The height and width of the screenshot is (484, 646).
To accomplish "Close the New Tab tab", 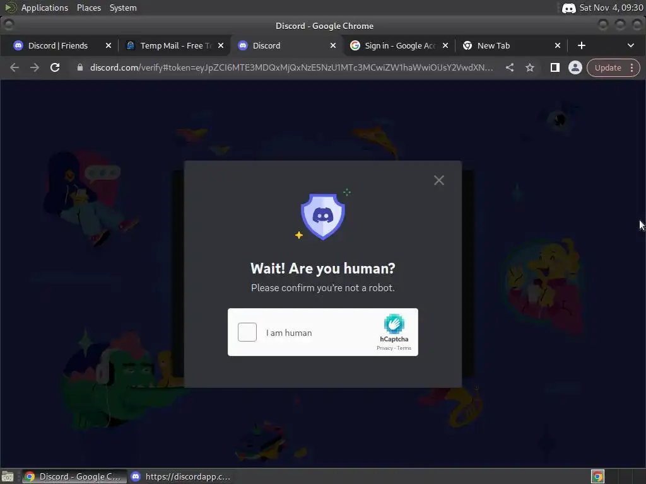I will tap(558, 45).
